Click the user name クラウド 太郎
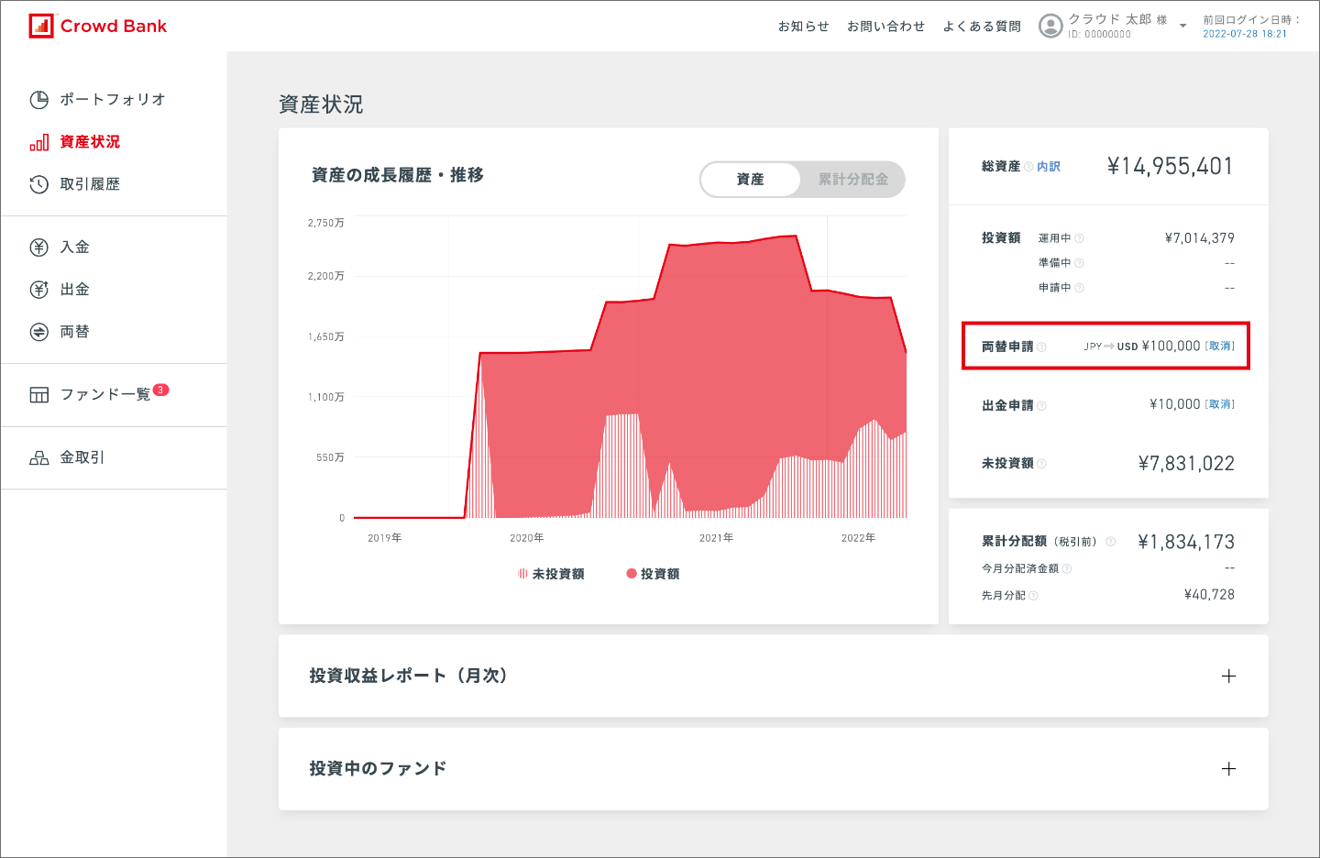1320x858 pixels. coord(1110,19)
